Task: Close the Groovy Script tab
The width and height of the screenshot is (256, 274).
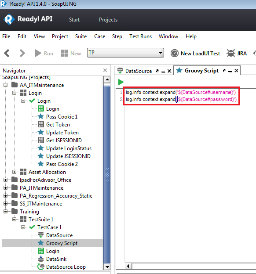Action: click(x=236, y=71)
